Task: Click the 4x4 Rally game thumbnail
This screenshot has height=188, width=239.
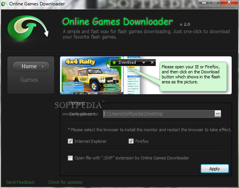Action: point(92,75)
